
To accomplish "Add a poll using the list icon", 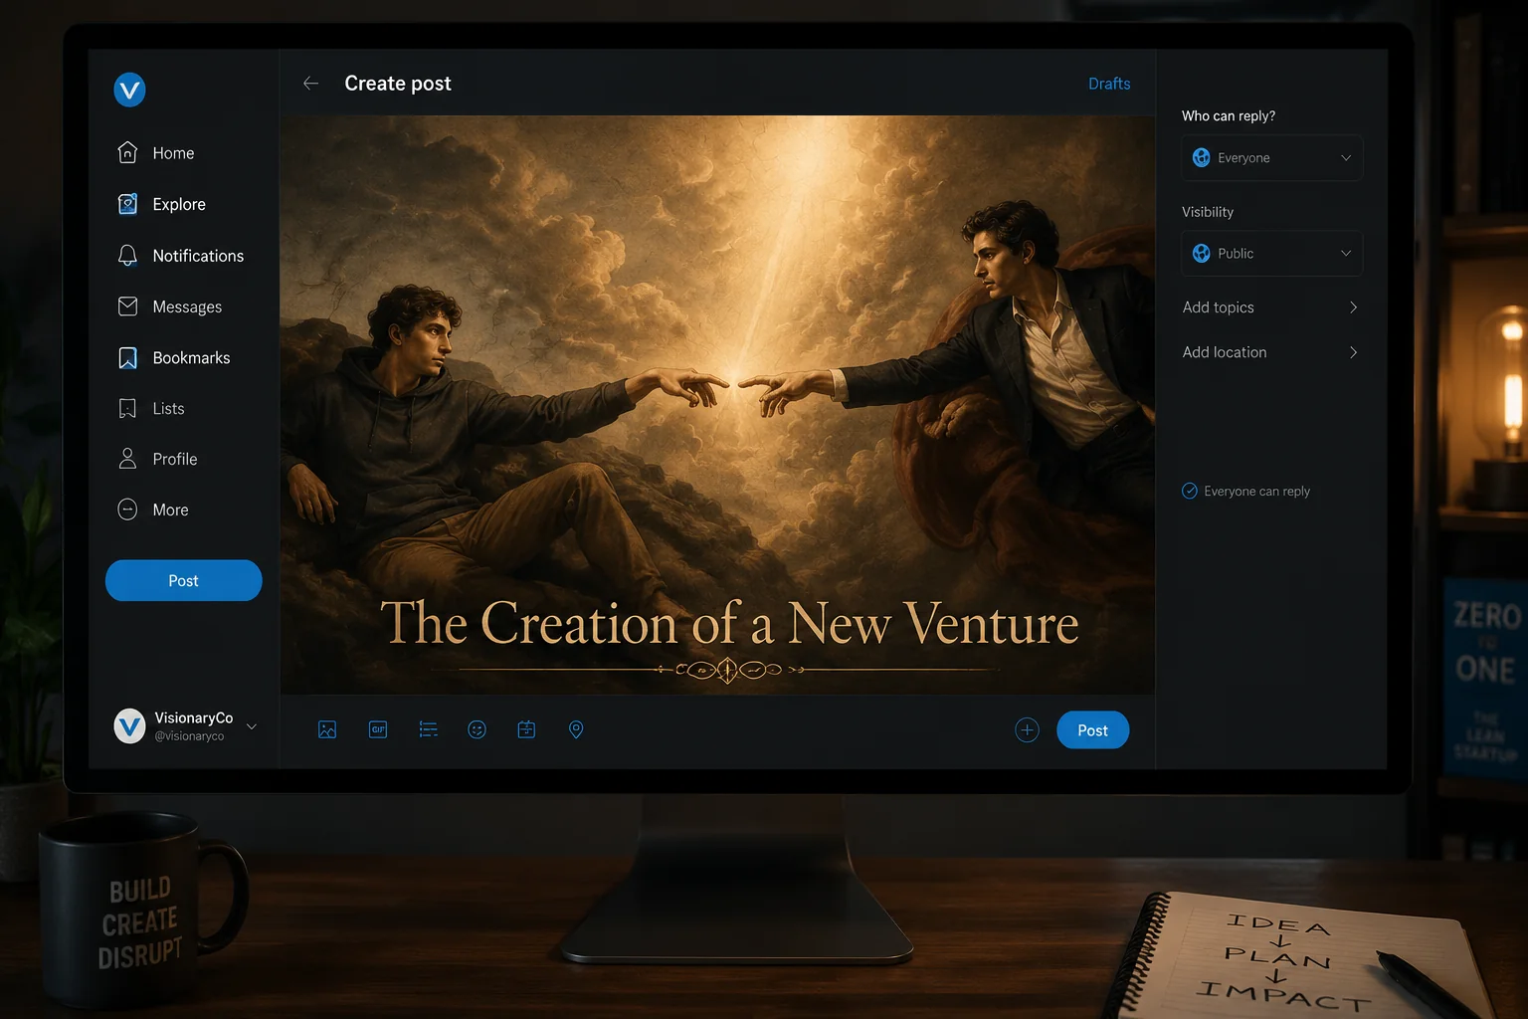I will [x=429, y=729].
